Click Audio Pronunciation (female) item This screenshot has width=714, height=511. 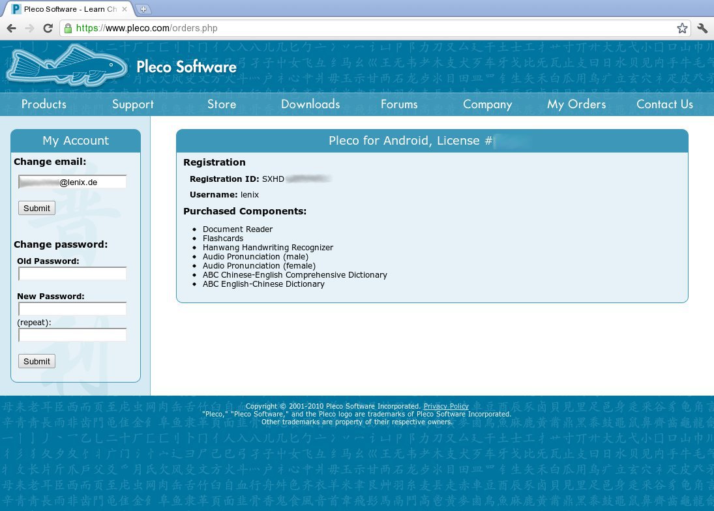click(x=259, y=266)
